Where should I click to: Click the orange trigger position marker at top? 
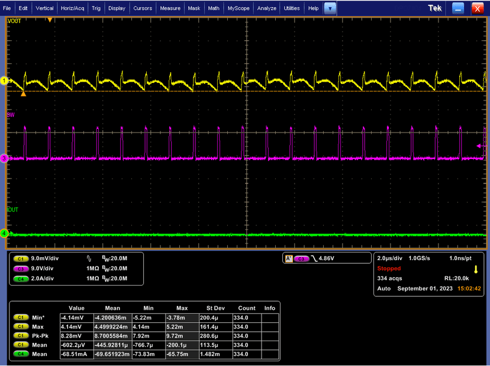50,20
